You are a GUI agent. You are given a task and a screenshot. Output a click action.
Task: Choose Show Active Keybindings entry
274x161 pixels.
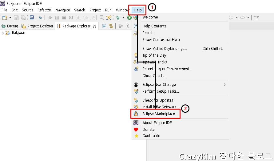point(180,48)
